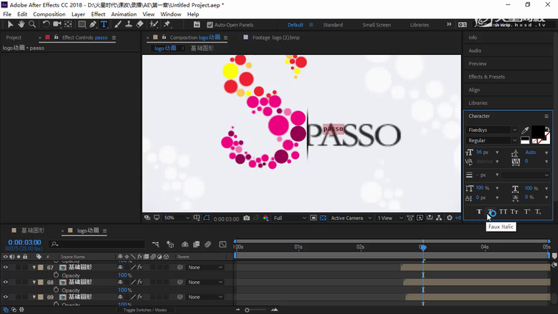
Task: Click the black fill color swatch
Action: [538, 132]
